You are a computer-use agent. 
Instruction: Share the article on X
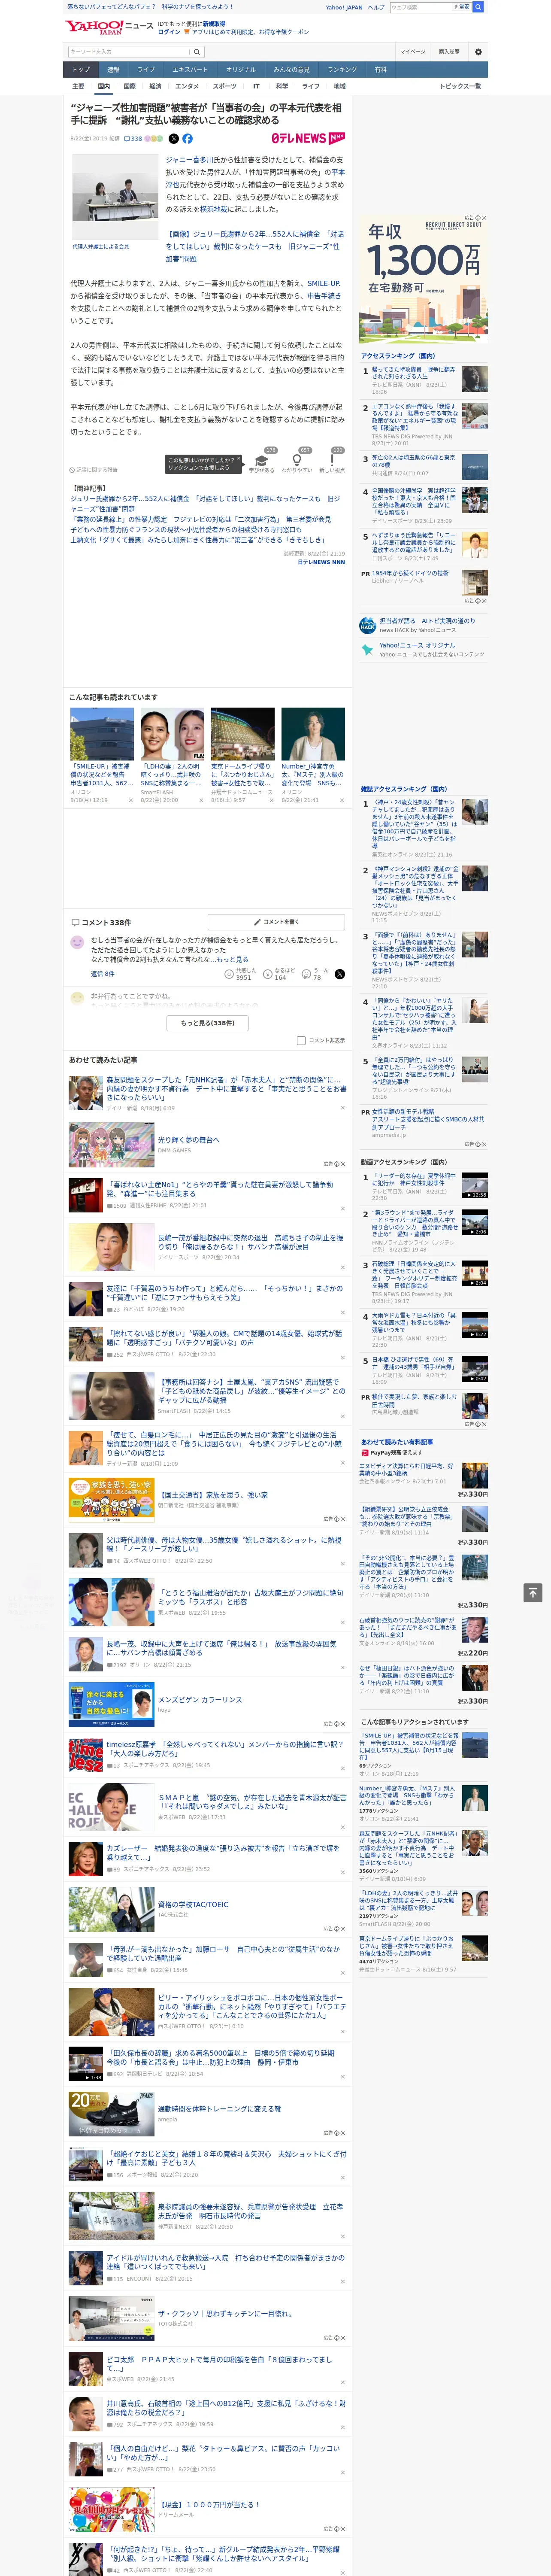click(174, 139)
